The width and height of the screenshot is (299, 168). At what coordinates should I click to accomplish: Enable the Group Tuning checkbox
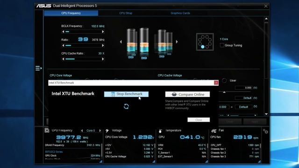[222, 45]
